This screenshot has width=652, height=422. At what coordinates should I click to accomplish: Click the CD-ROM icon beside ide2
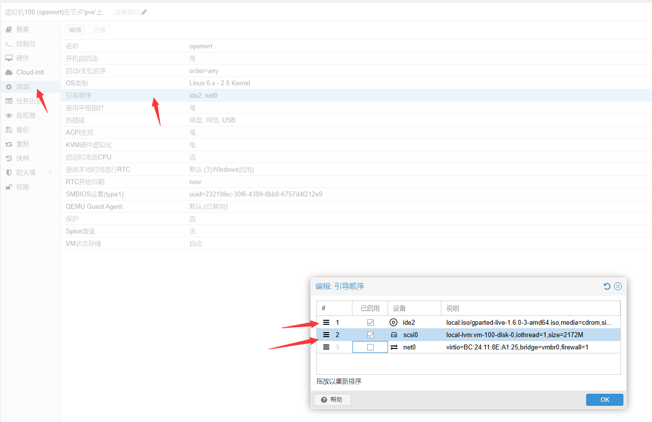tap(393, 322)
